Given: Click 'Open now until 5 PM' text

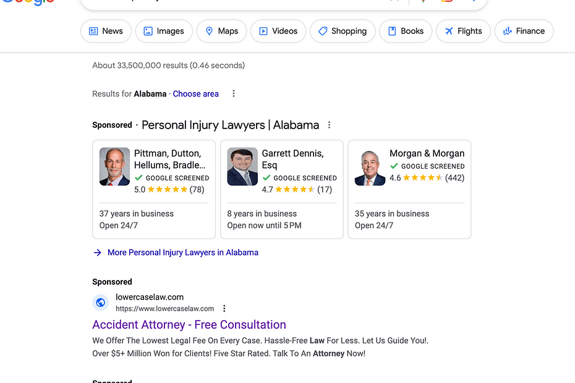Looking at the screenshot, I should tap(265, 225).
